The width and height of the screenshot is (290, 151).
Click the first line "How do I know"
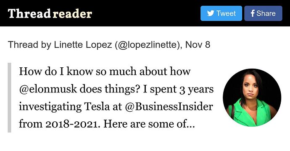coord(56,72)
